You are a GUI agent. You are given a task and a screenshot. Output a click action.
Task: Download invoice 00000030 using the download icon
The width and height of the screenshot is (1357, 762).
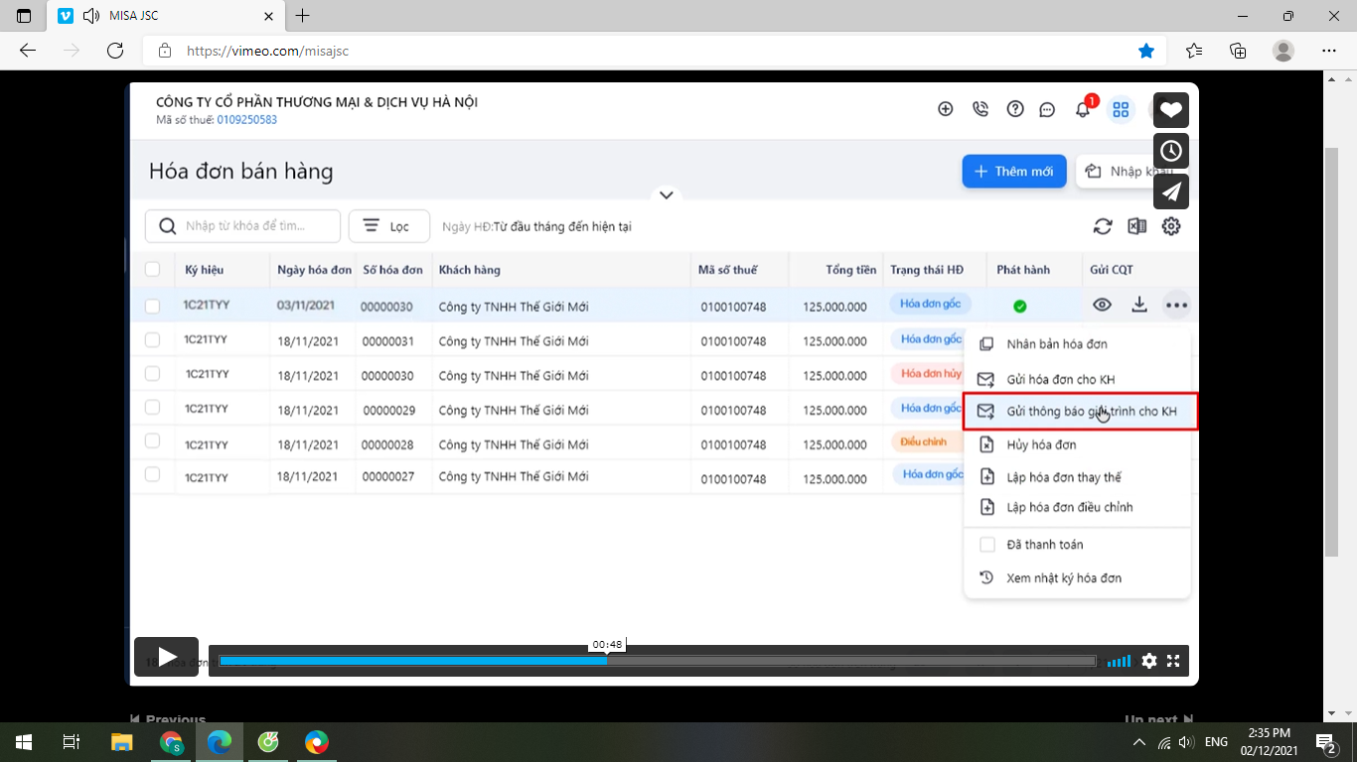coord(1139,305)
